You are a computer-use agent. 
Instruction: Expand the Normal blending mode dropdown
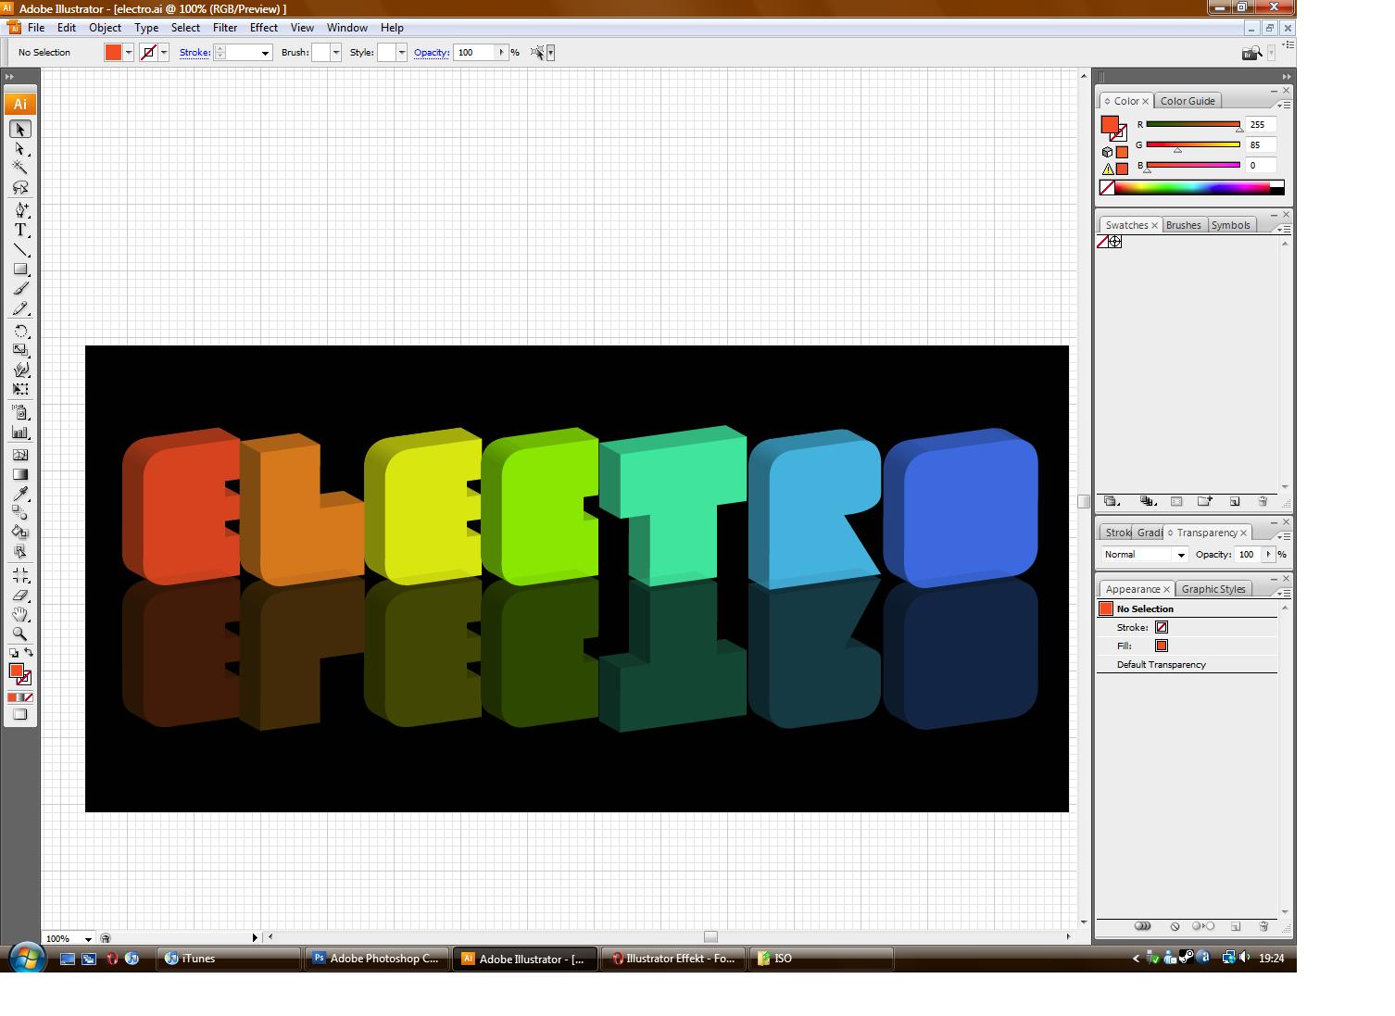point(1181,555)
